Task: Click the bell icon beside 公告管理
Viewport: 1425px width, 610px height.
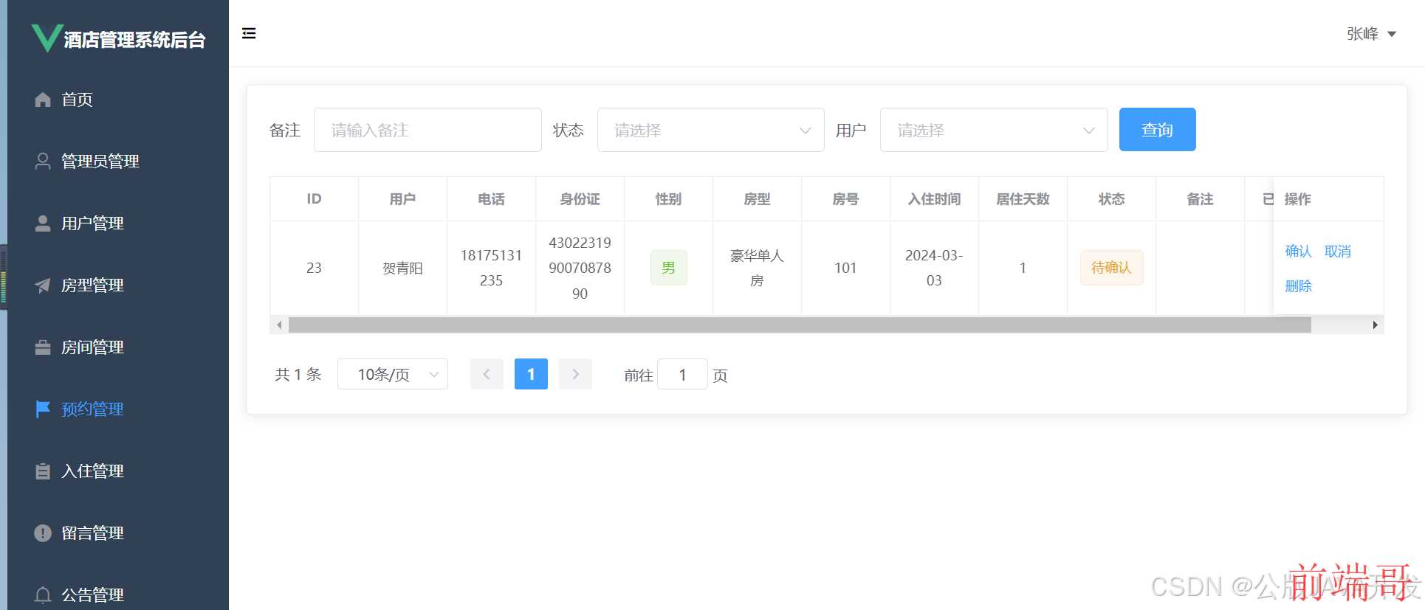Action: (43, 595)
